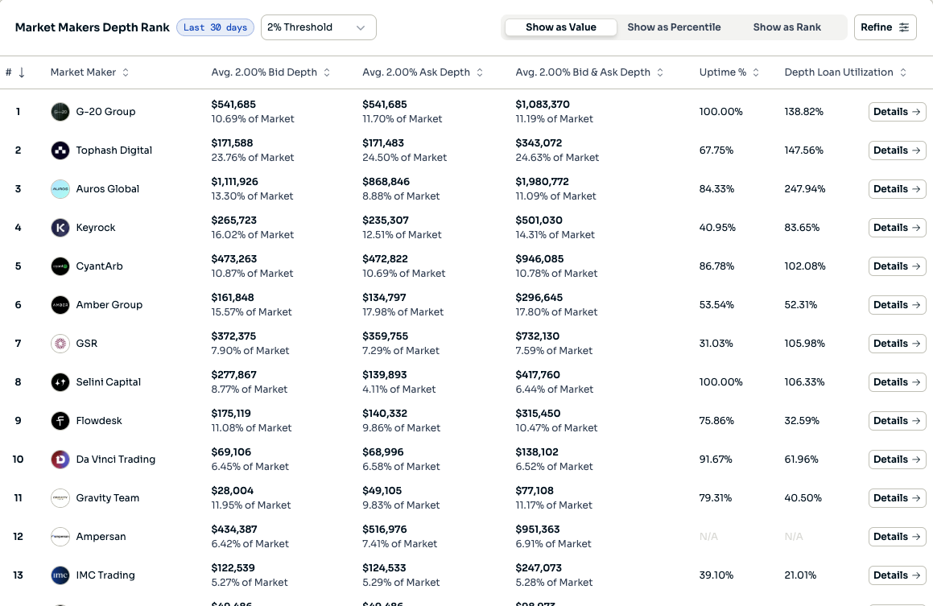Click the $296,645 combined depth value

(x=539, y=298)
